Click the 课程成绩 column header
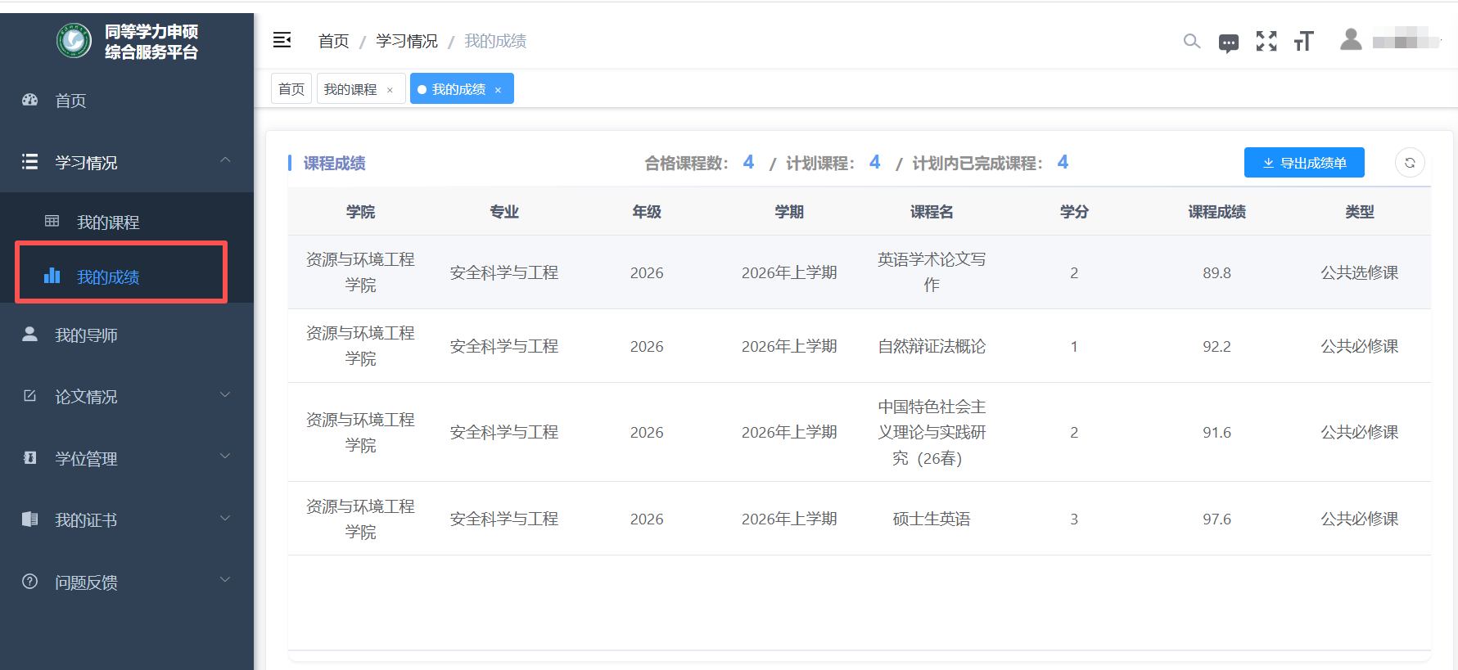This screenshot has width=1458, height=670. click(x=1217, y=212)
